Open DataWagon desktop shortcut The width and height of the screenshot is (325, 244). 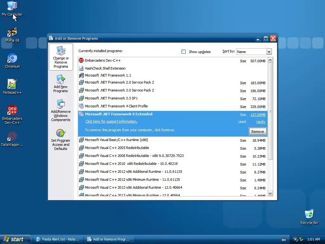12,139
